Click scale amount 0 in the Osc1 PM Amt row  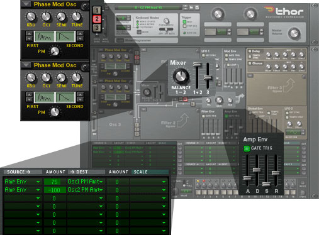[x=117, y=182]
